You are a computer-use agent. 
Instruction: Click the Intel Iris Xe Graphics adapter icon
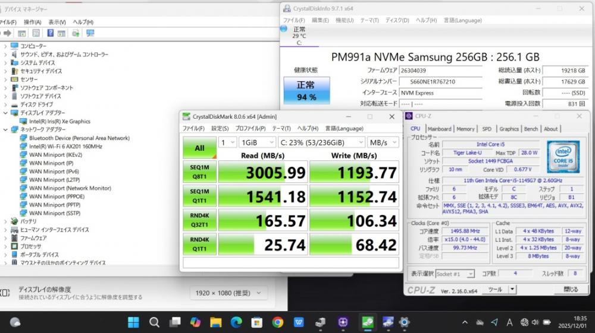point(24,121)
